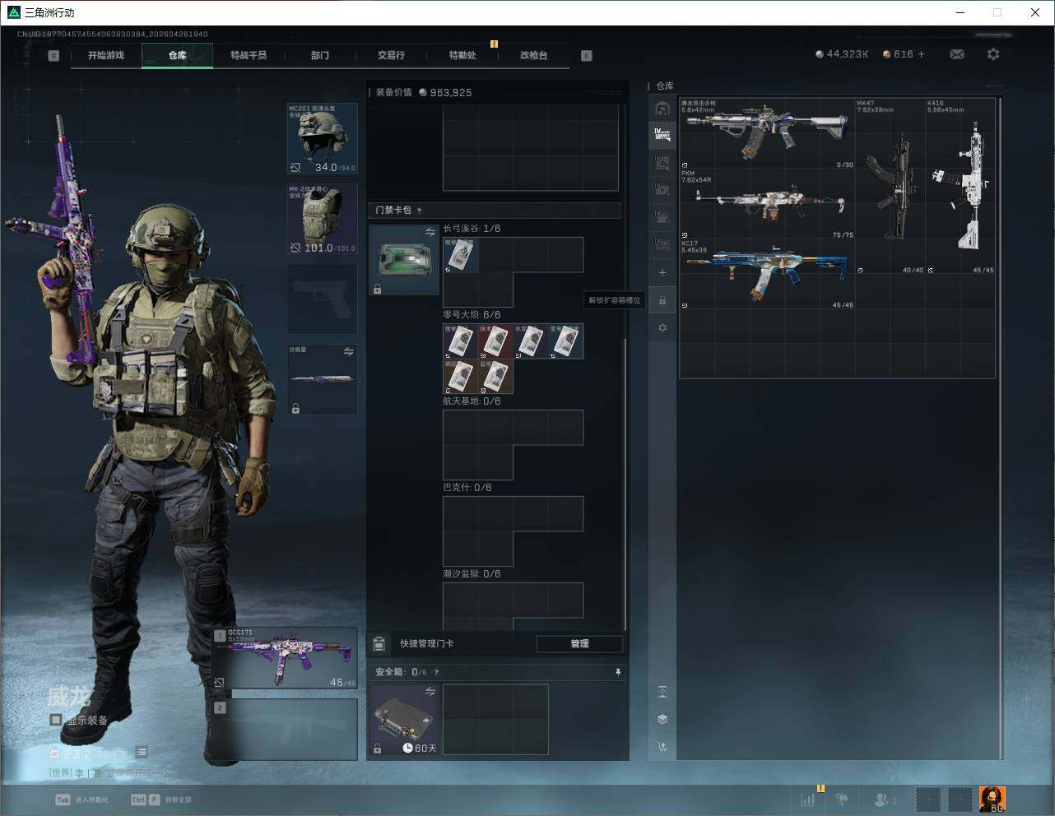This screenshot has width=1055, height=816.
Task: Switch to the 仓库 tab
Action: (x=178, y=55)
